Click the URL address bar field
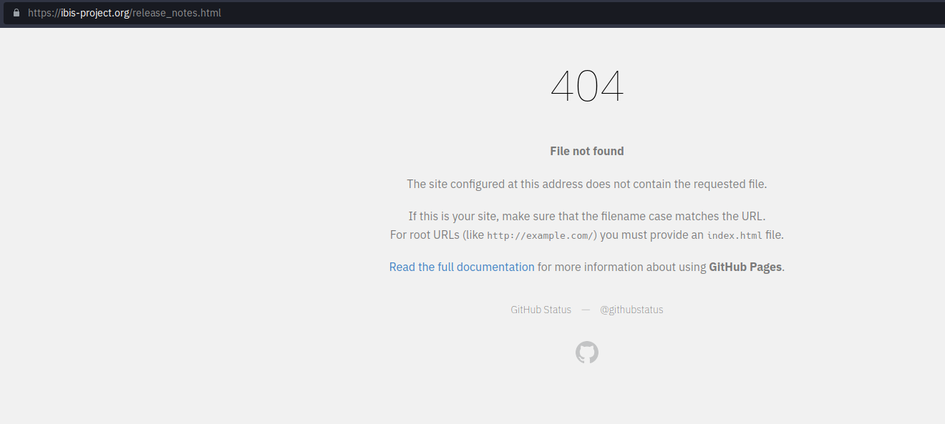This screenshot has width=945, height=424. [474, 13]
